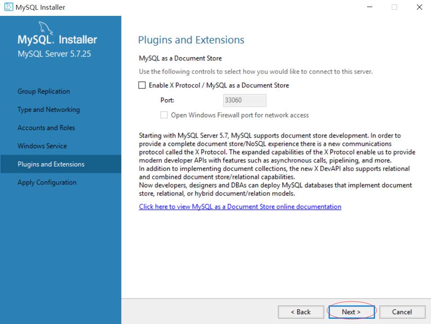This screenshot has width=431, height=324.
Task: Click sentence 'In addition to implementing document collections'
Action: (274, 173)
